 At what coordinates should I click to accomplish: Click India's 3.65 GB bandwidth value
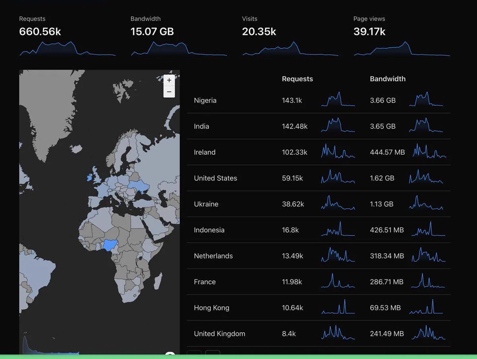coord(383,126)
